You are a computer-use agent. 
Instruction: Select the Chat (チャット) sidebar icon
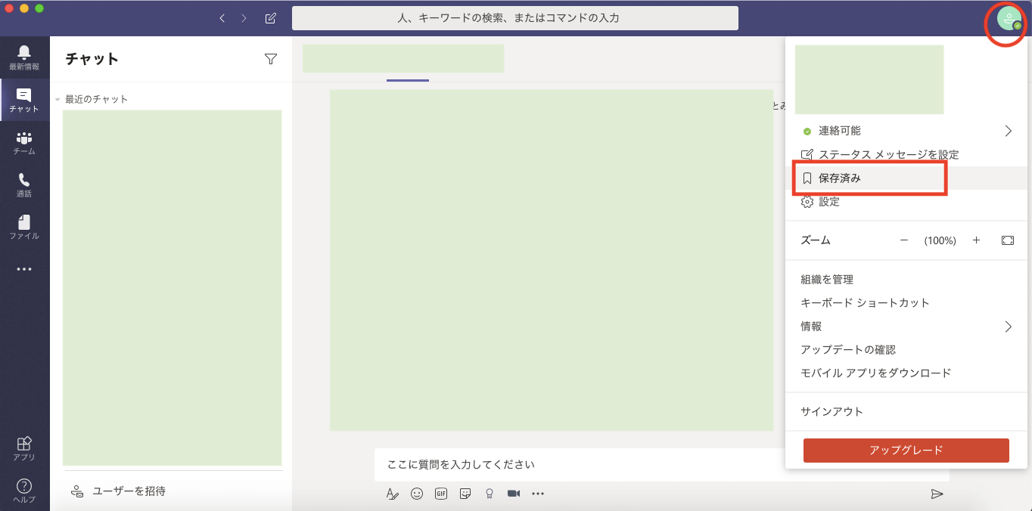24,100
